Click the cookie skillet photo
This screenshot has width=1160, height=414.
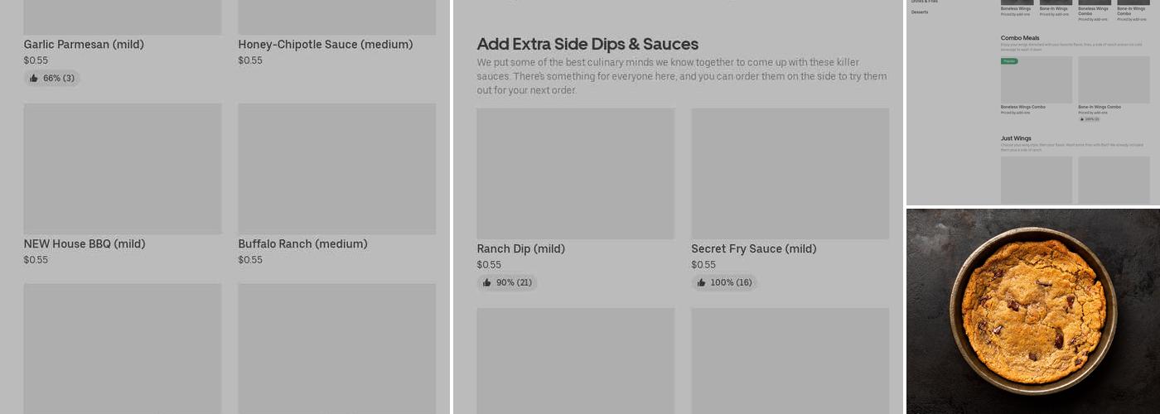pyautogui.click(x=1033, y=311)
